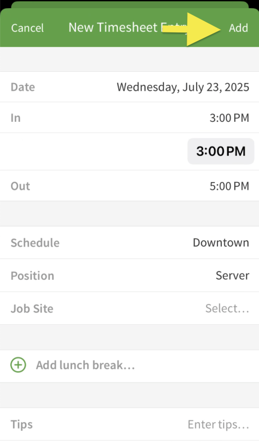
Task: Open the Job Site Select… picker
Action: pos(227,308)
